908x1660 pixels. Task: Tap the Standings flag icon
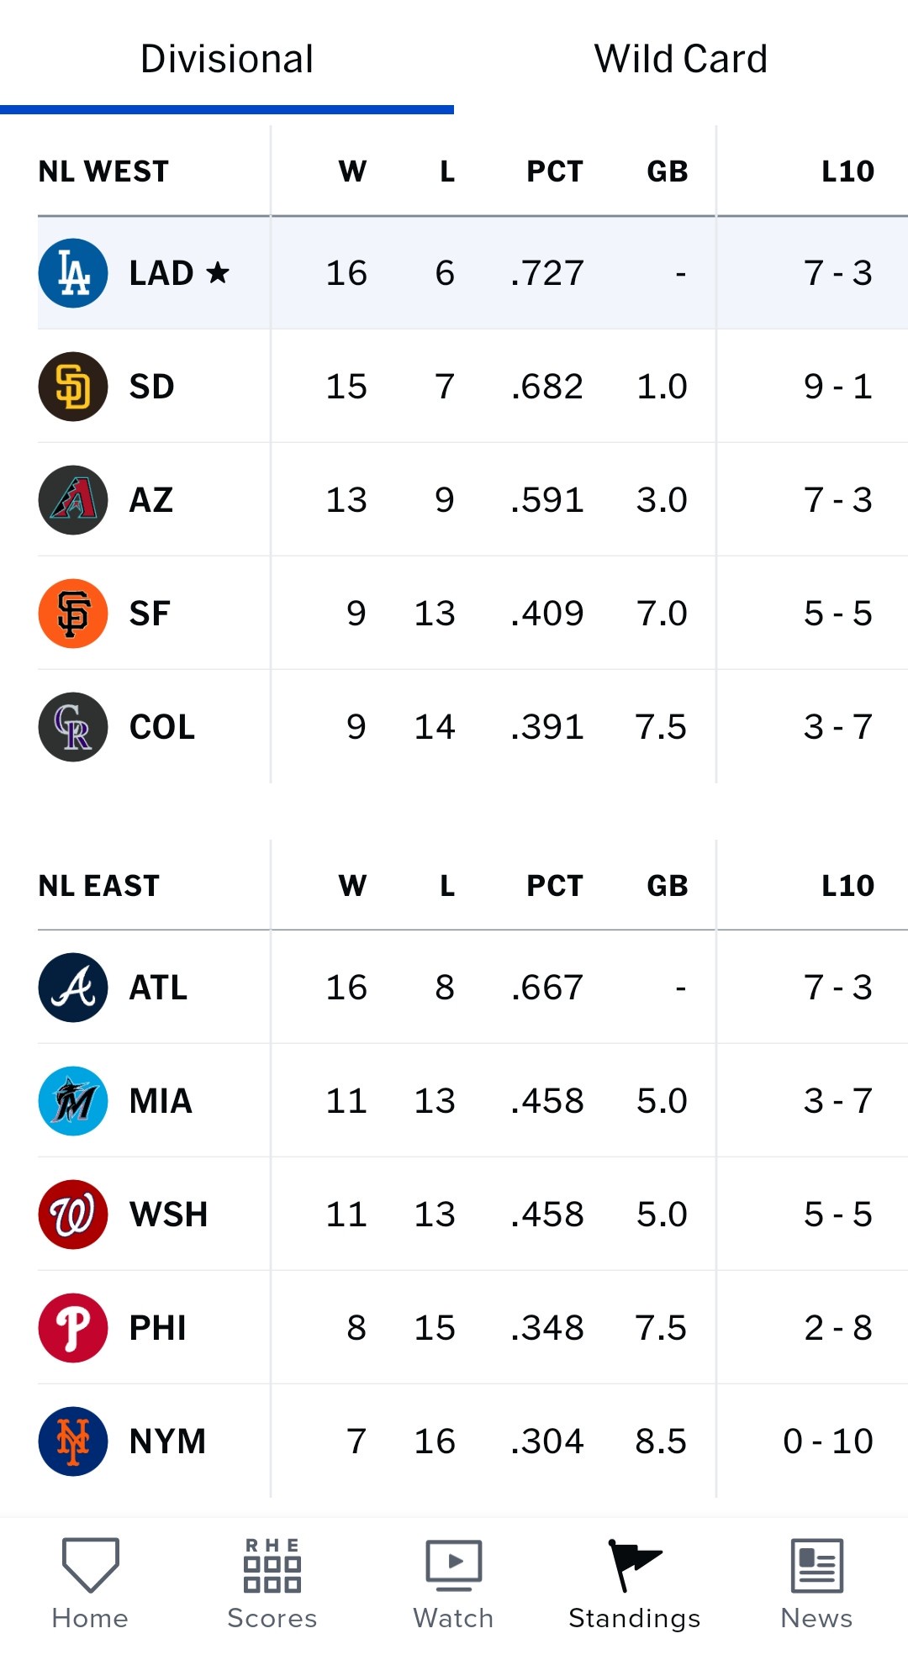click(635, 1565)
